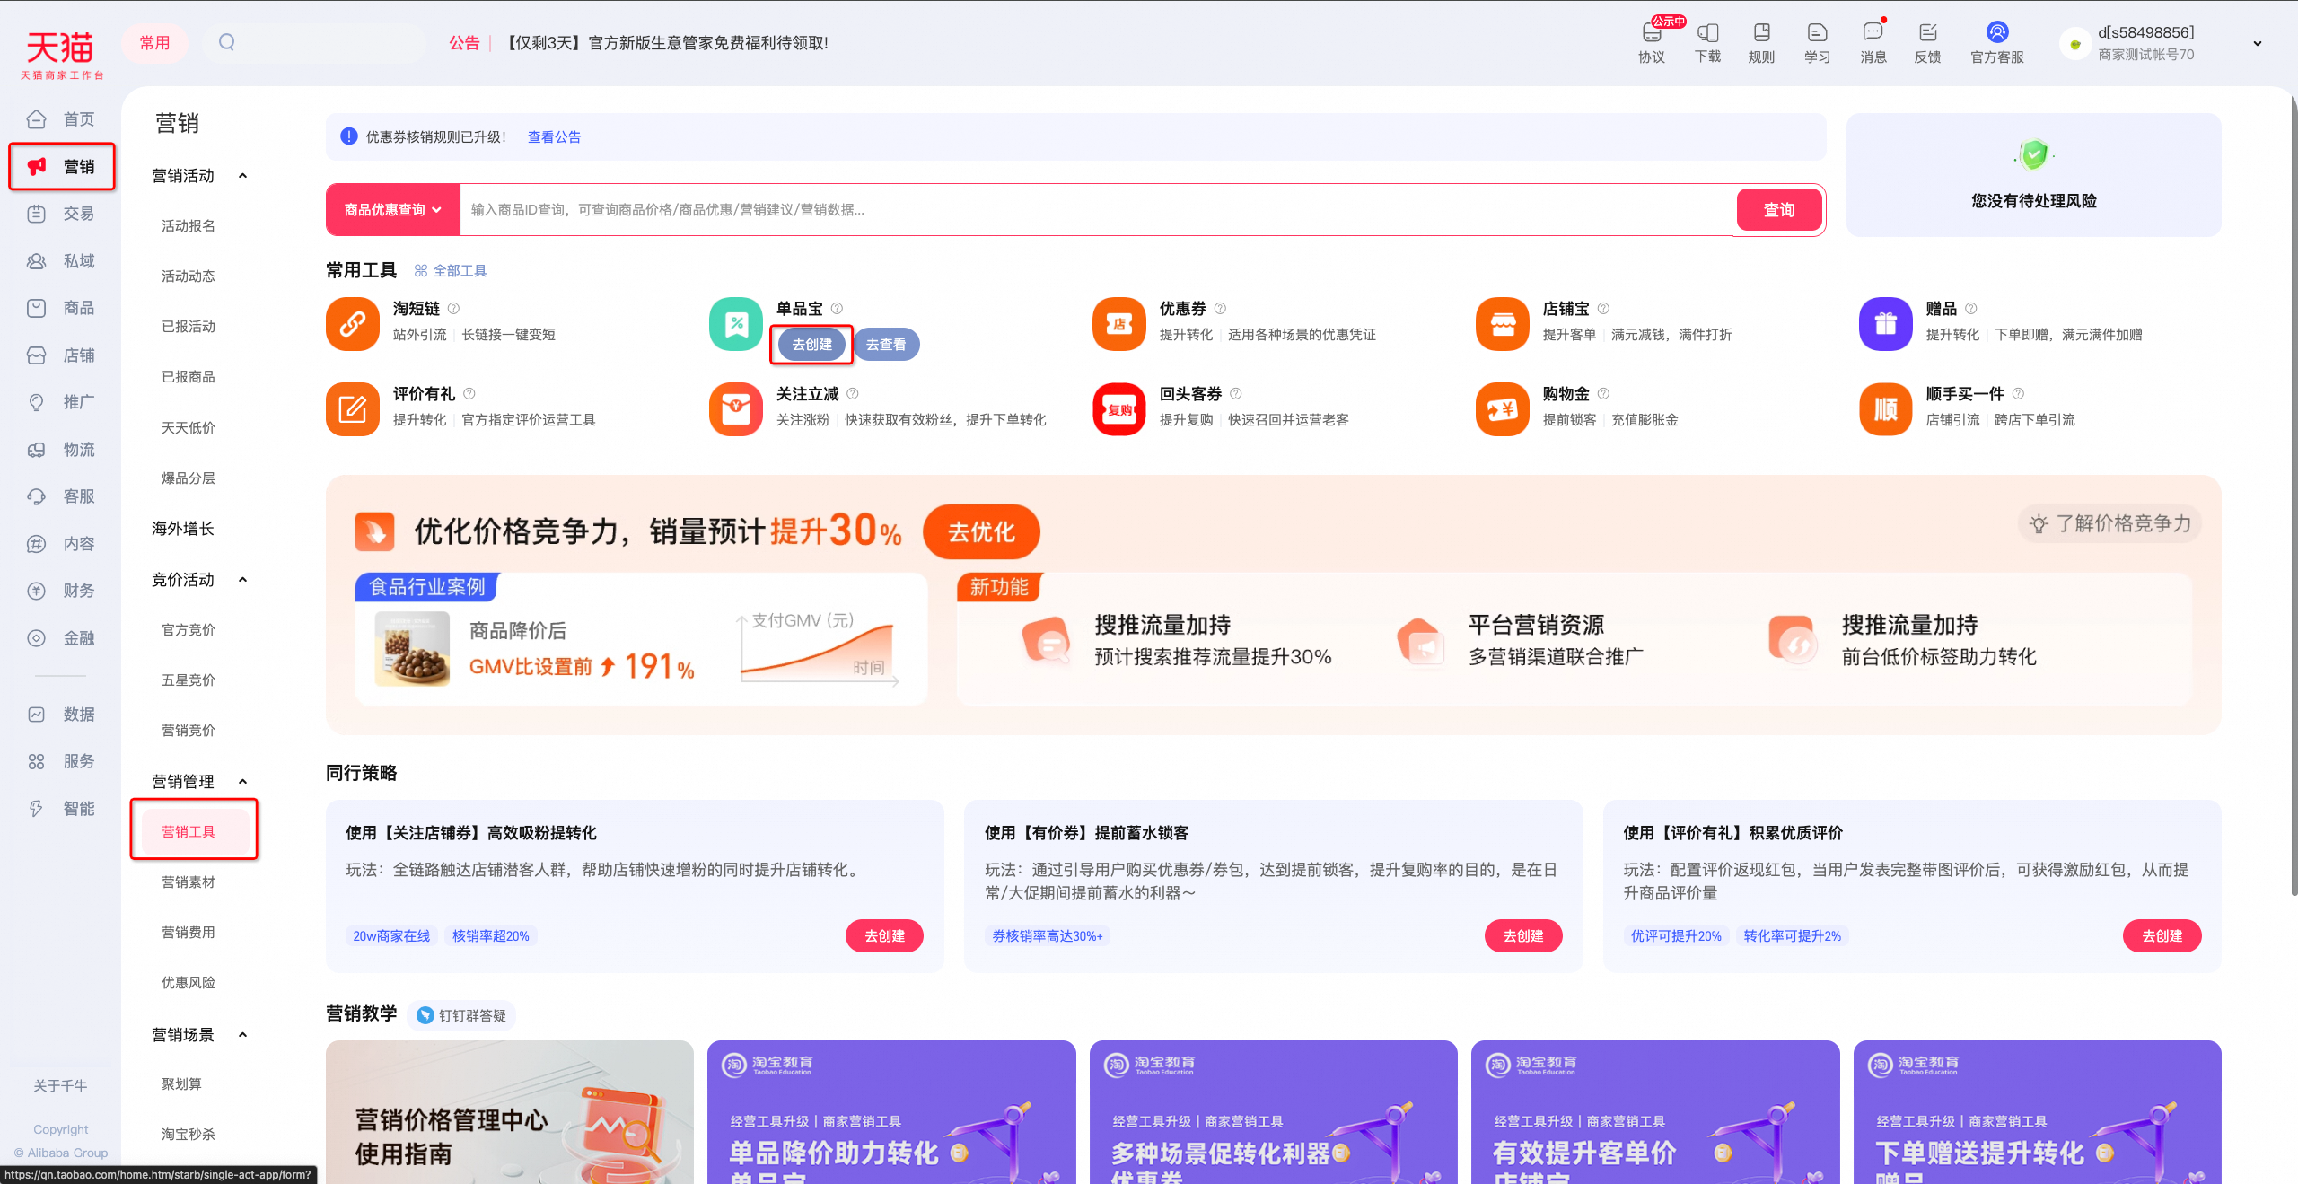Open 商品 in sidebar

point(61,308)
